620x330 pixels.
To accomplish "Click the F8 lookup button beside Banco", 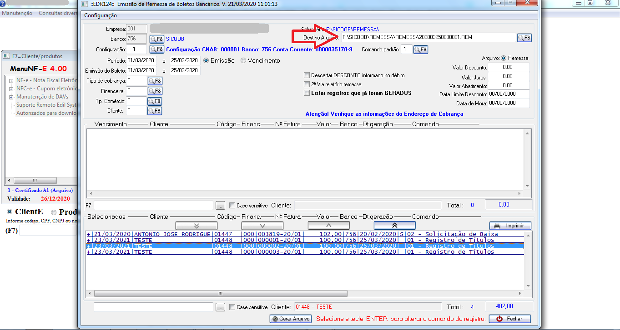I will click(x=156, y=39).
